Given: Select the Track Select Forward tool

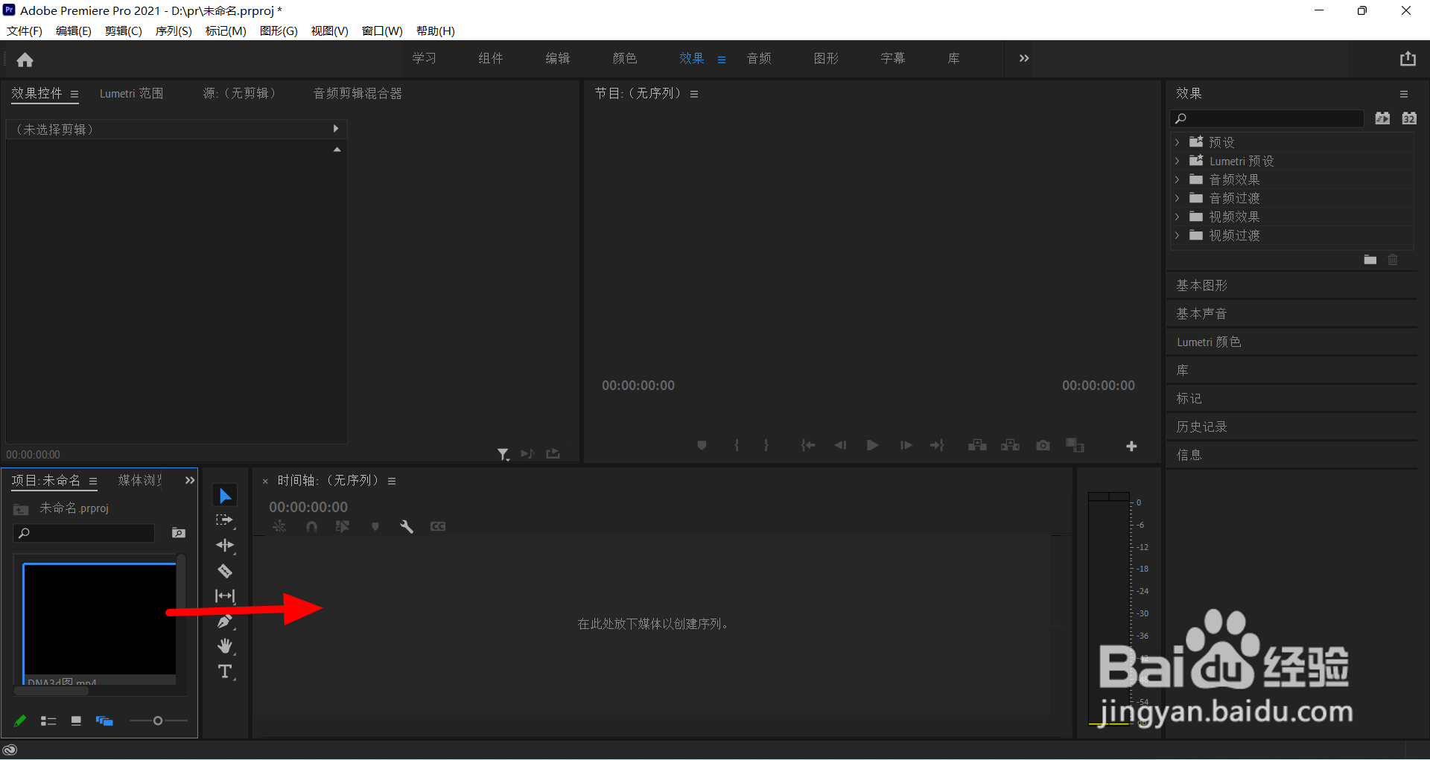Looking at the screenshot, I should [224, 520].
